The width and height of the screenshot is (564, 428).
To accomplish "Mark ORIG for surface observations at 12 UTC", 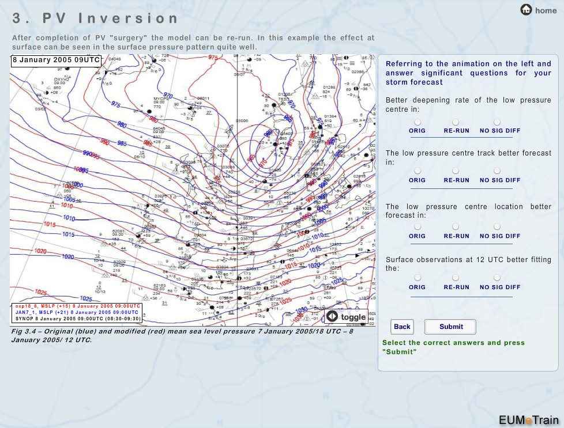I will pos(417,278).
